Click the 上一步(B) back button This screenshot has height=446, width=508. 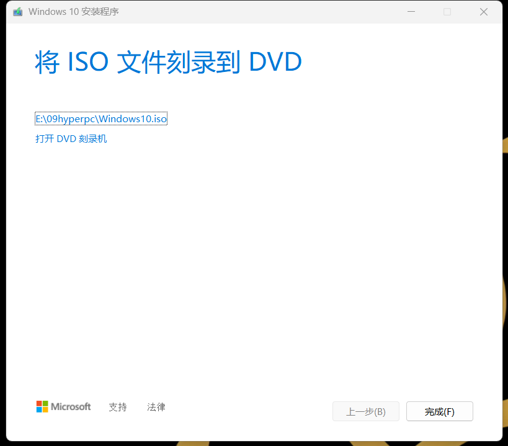pos(366,411)
